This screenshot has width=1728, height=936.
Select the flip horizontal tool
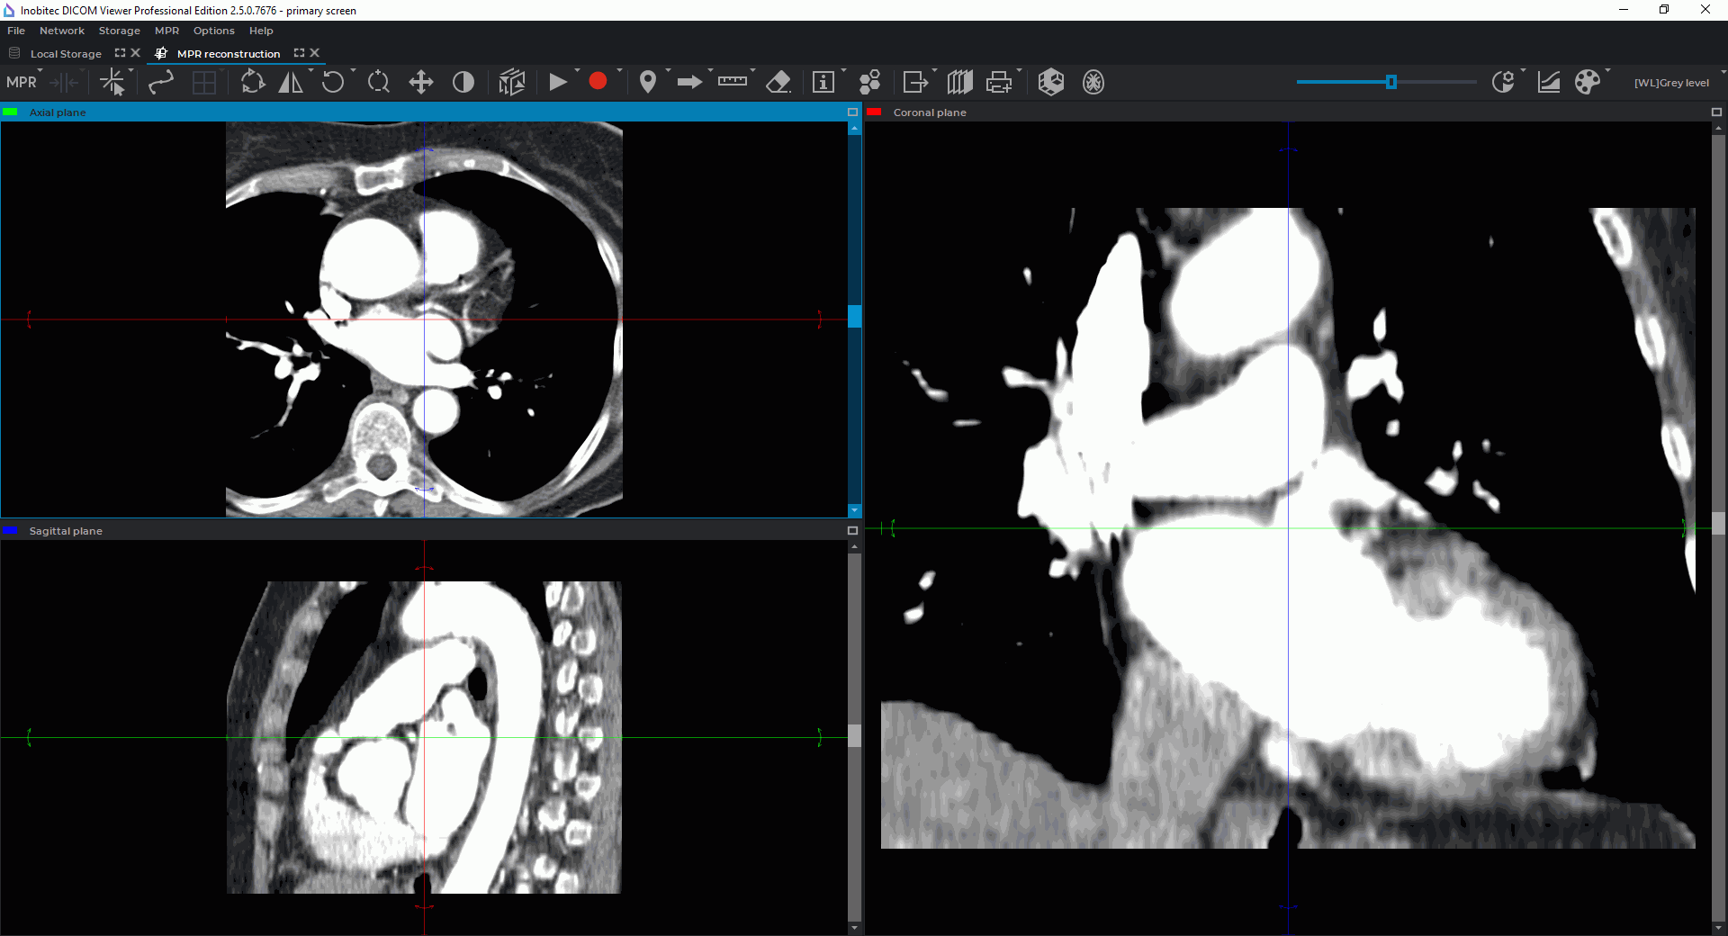point(291,83)
